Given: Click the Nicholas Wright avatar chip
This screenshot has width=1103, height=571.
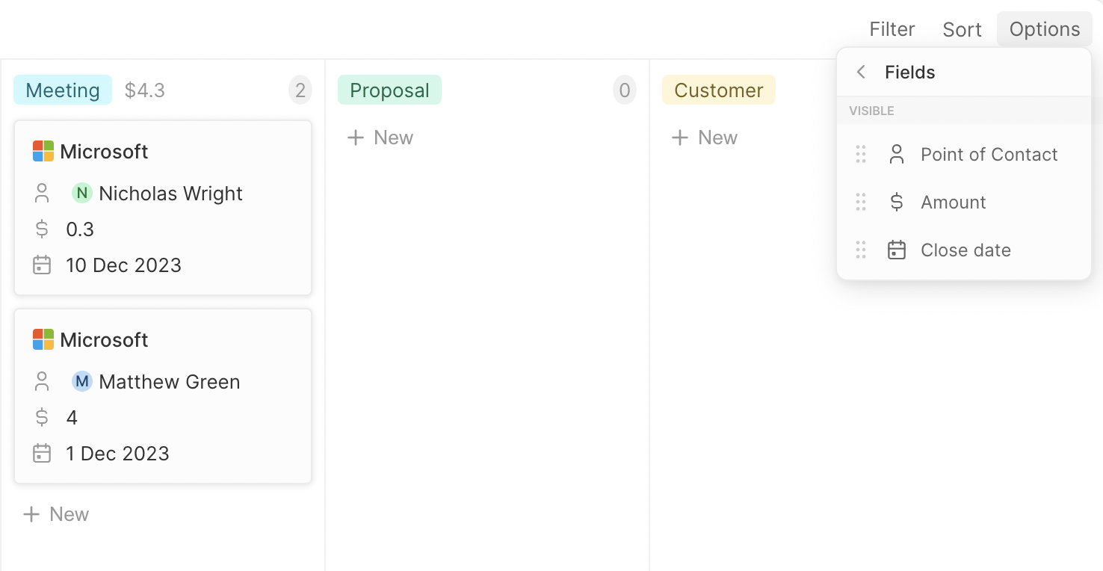Looking at the screenshot, I should [x=81, y=194].
